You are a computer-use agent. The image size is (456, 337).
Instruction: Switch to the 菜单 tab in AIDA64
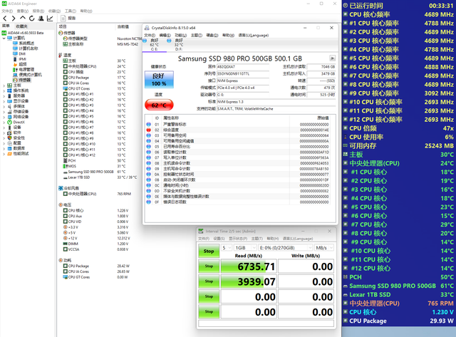click(6, 26)
